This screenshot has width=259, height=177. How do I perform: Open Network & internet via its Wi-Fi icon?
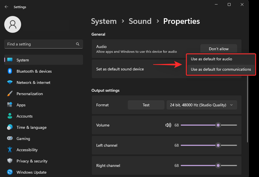pyautogui.click(x=10, y=82)
